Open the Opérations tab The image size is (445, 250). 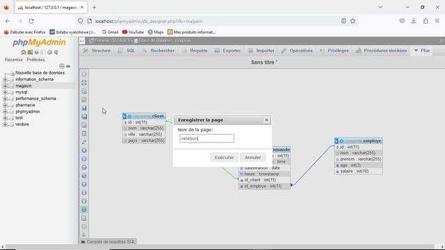click(297, 51)
